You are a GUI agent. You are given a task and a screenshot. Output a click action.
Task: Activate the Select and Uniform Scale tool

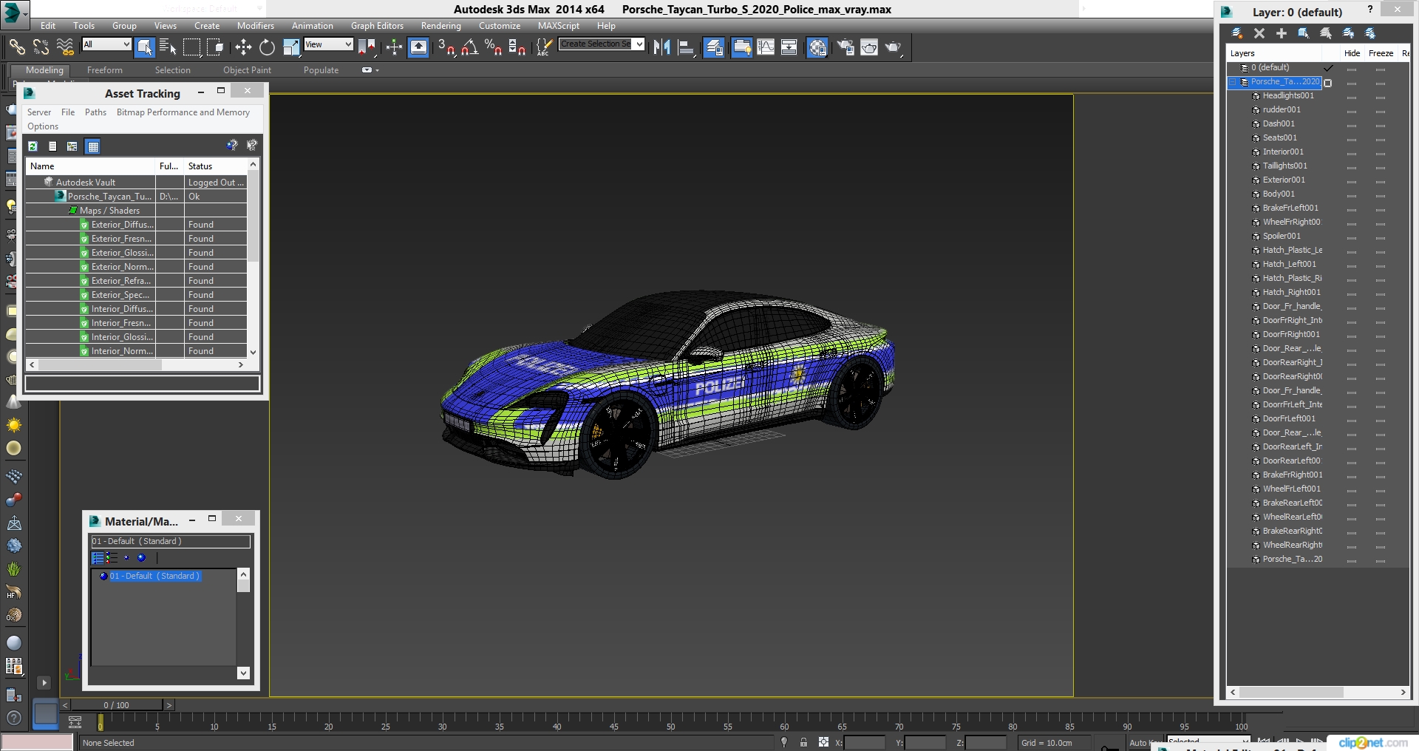tap(291, 47)
